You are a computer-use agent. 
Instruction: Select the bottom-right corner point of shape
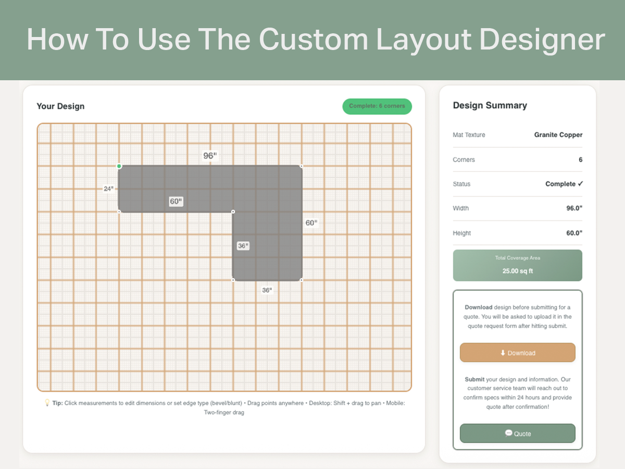coord(302,280)
